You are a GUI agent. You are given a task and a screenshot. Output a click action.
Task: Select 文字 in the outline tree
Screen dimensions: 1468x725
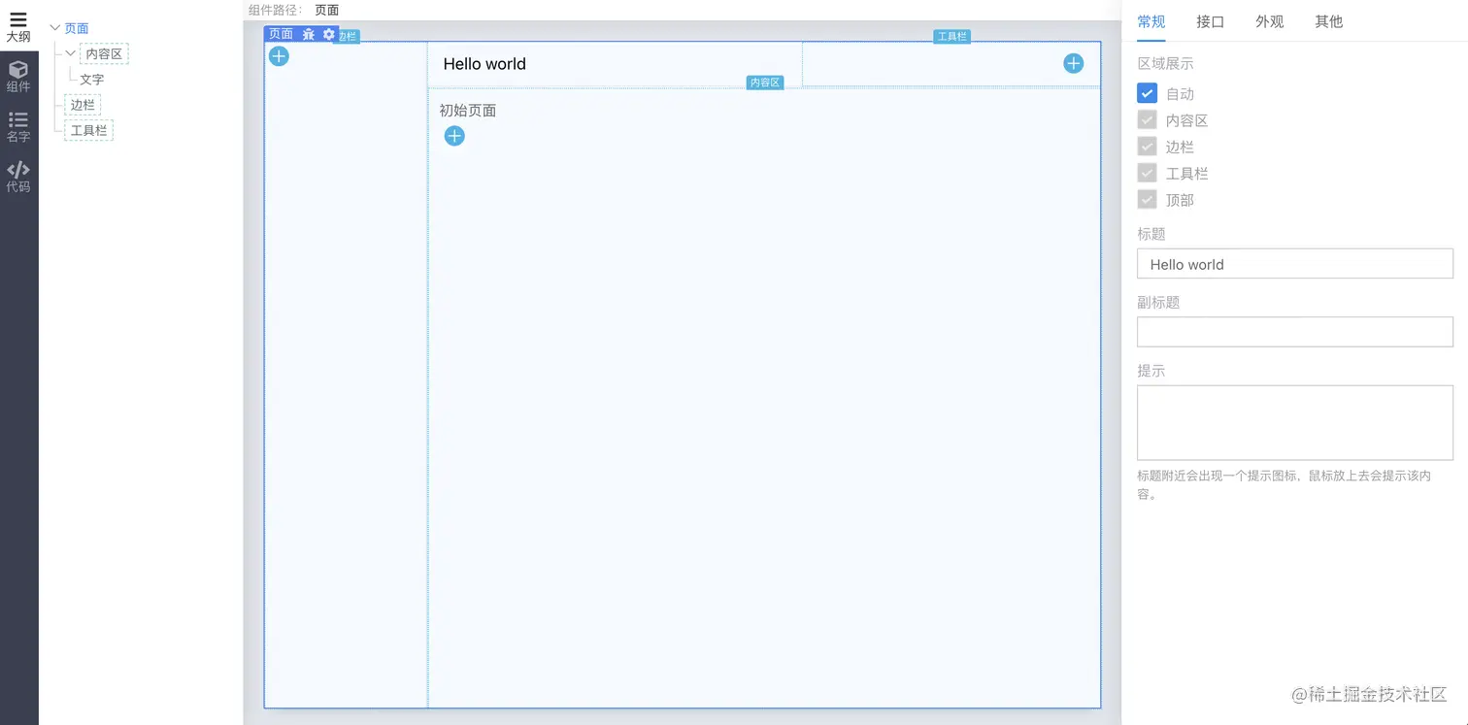[92, 80]
